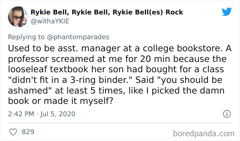Click the Twitter bird logo
The height and width of the screenshot is (141, 240).
coord(227,12)
